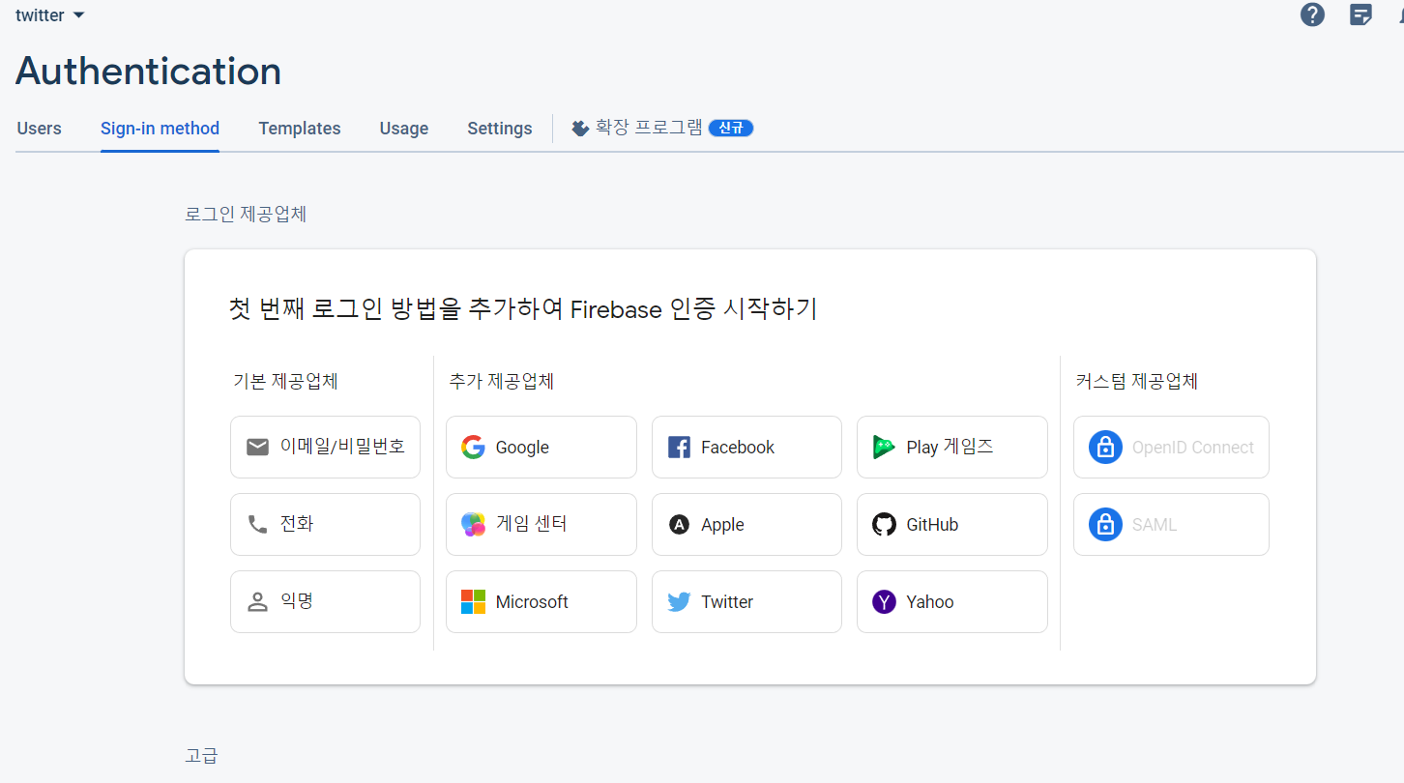This screenshot has width=1404, height=783.
Task: Select the 전화 phone provider
Action: 325,524
